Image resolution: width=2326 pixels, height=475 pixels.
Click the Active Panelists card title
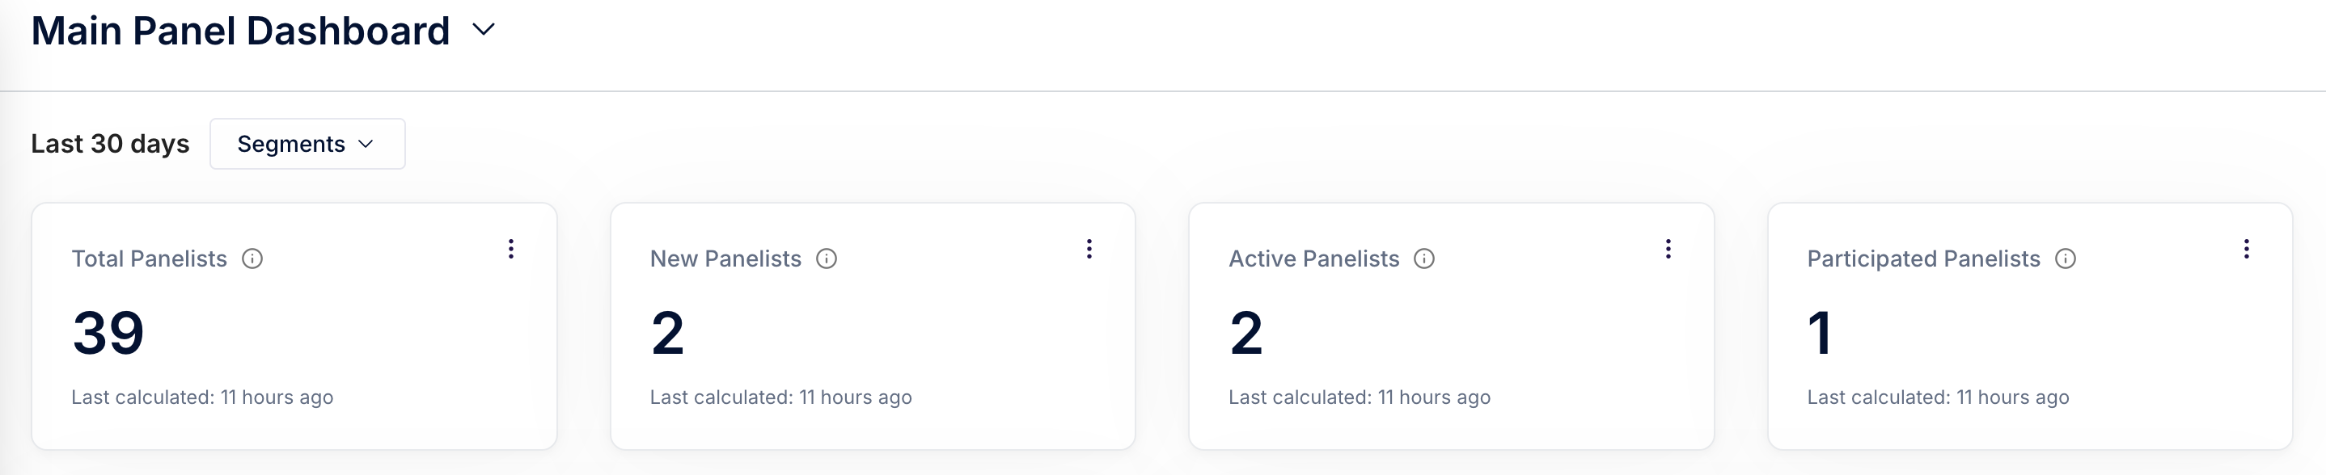tap(1313, 259)
